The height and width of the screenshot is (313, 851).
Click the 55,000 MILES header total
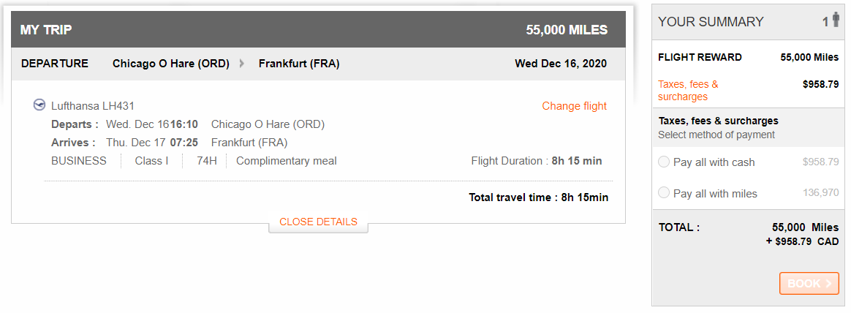coord(567,30)
